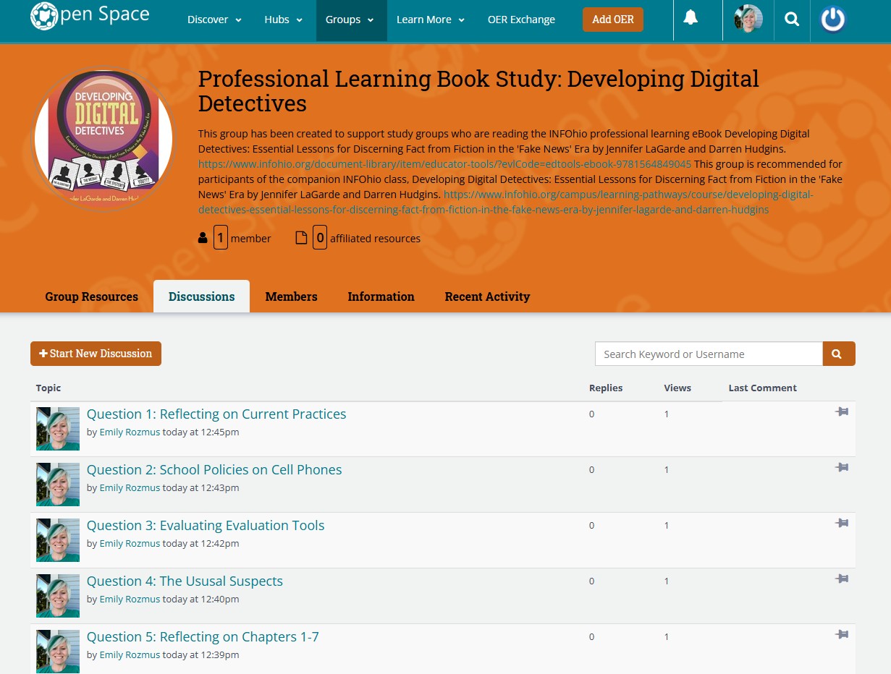Click author avatar for Question 3
Image resolution: width=891 pixels, height=674 pixels.
(58, 540)
